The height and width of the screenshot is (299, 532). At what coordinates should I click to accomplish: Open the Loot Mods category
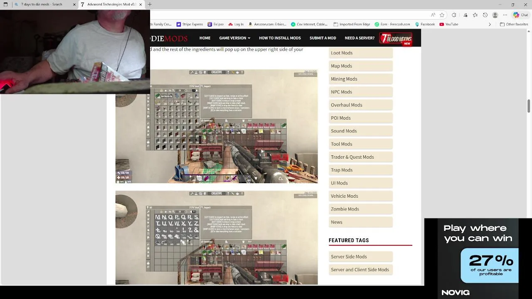pyautogui.click(x=360, y=53)
